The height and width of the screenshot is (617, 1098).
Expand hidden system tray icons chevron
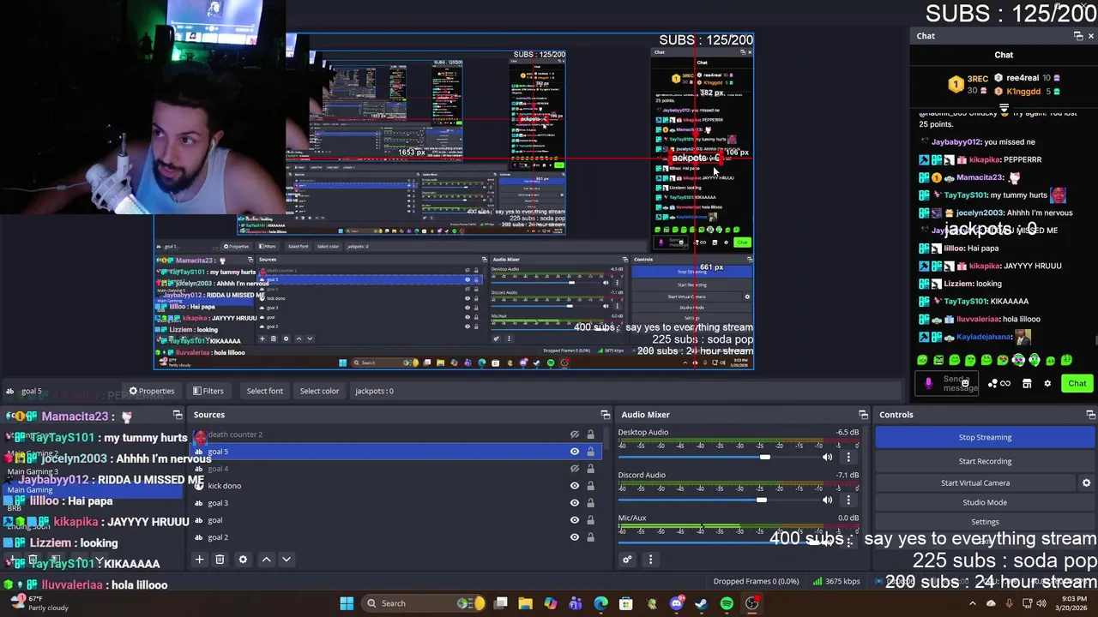[972, 603]
